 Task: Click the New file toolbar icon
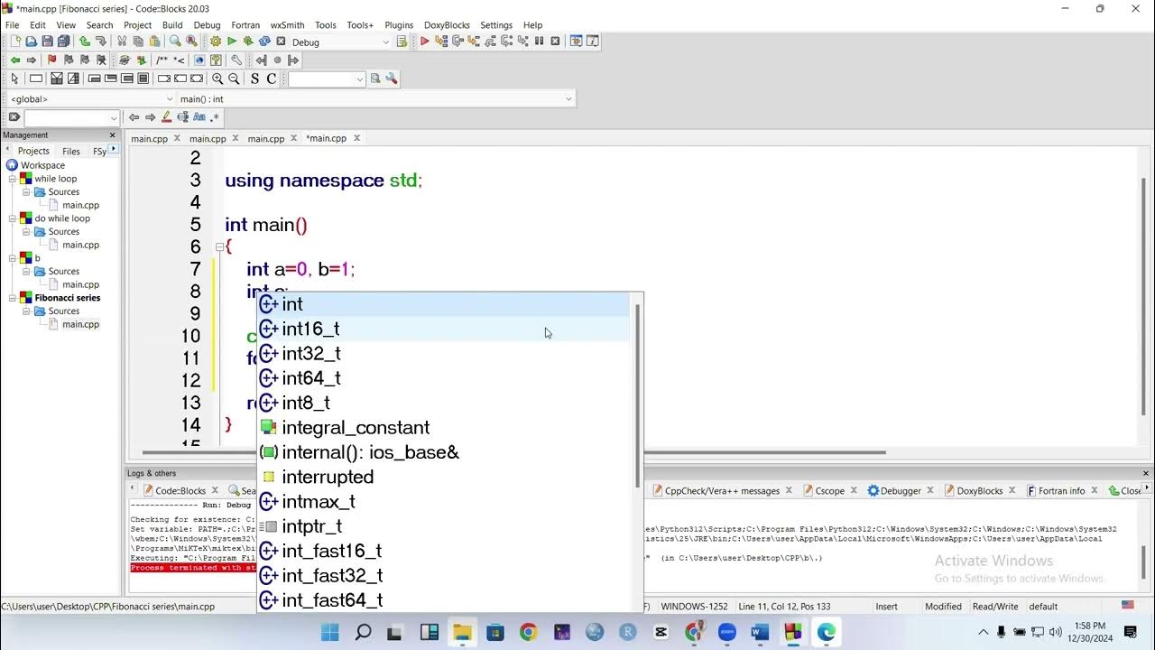15,42
